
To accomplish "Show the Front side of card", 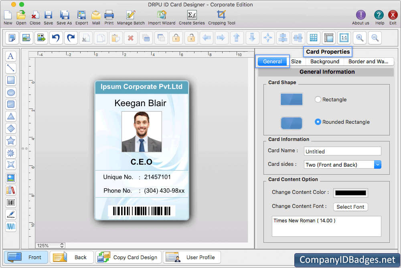I will click(x=26, y=257).
